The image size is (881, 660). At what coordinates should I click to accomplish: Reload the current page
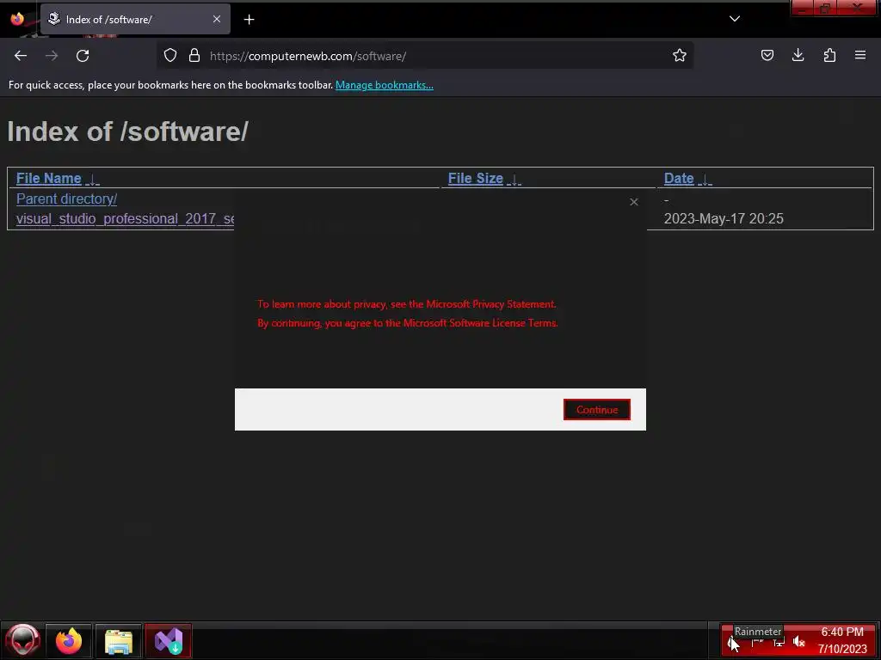click(83, 56)
